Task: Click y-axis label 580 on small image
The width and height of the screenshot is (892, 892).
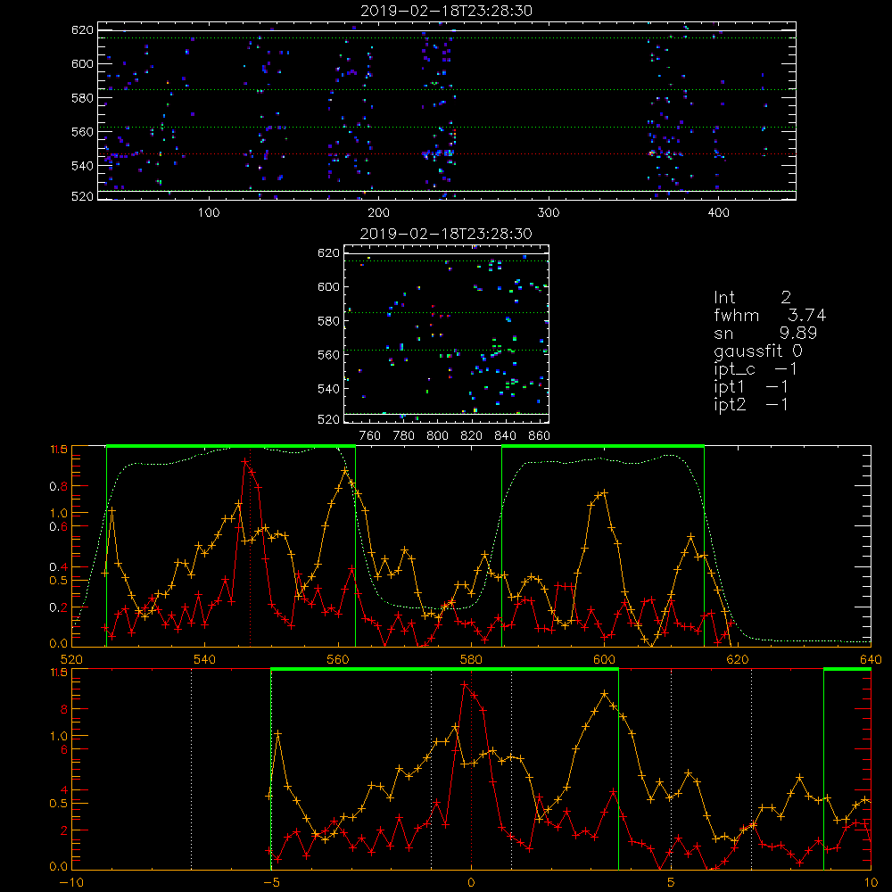Action: pos(328,321)
